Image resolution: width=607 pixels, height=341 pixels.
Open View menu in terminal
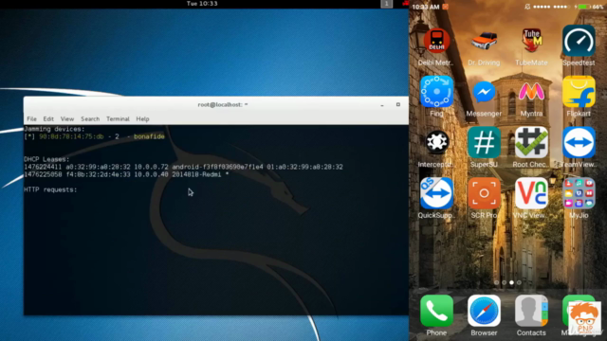pos(67,119)
